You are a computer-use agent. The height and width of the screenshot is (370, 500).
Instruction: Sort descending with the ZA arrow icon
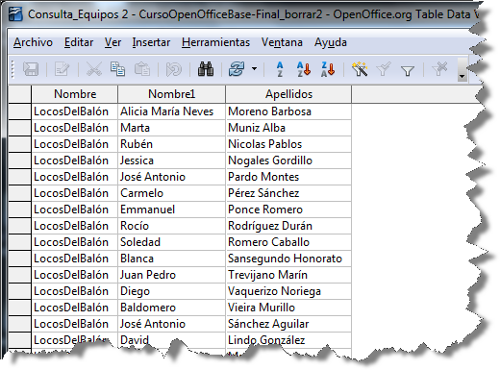328,69
